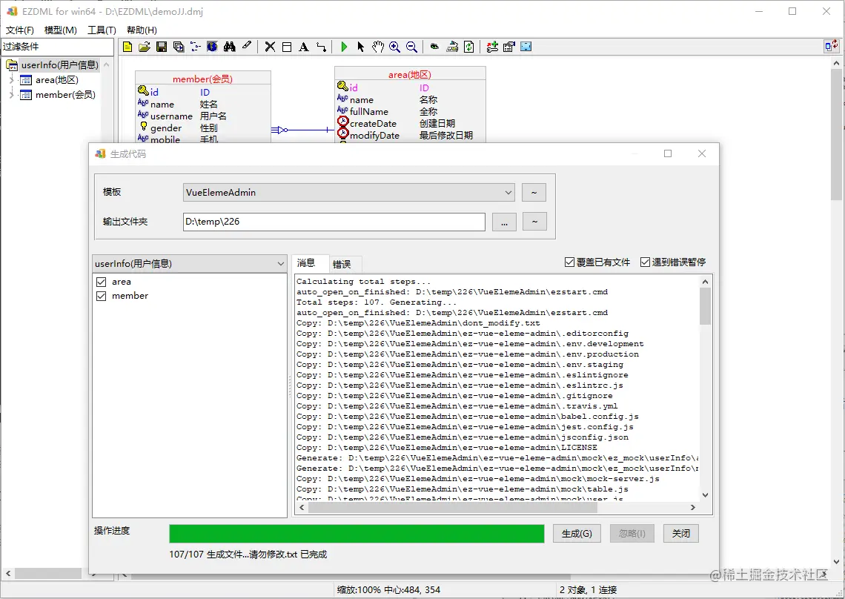Viewport: 845px width, 599px height.
Task: Select the member(会员) tree item
Action: click(65, 95)
